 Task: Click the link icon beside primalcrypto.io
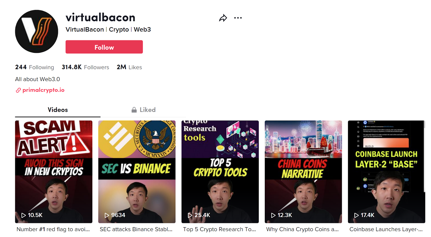tap(18, 90)
